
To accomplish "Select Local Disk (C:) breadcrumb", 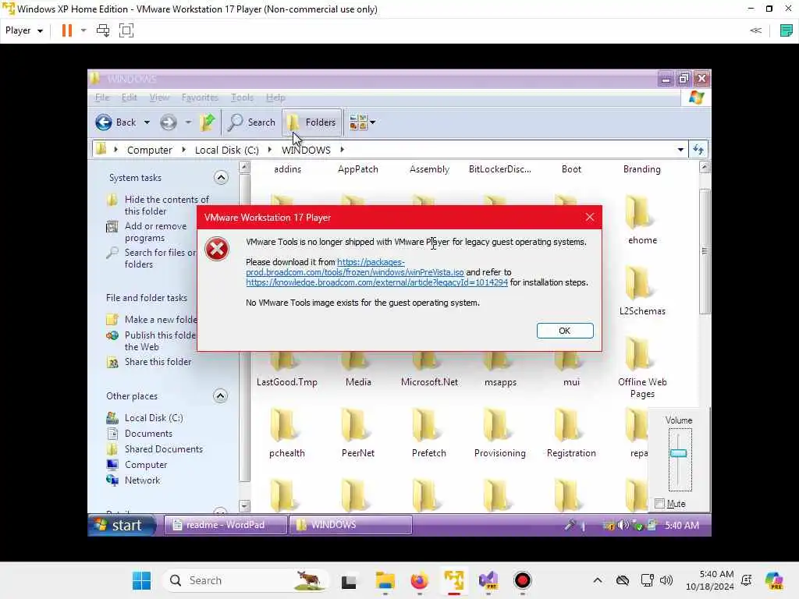I will click(227, 150).
